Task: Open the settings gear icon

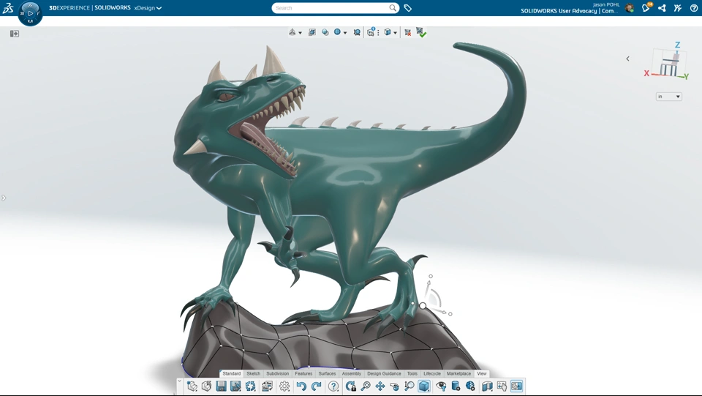Action: click(284, 386)
